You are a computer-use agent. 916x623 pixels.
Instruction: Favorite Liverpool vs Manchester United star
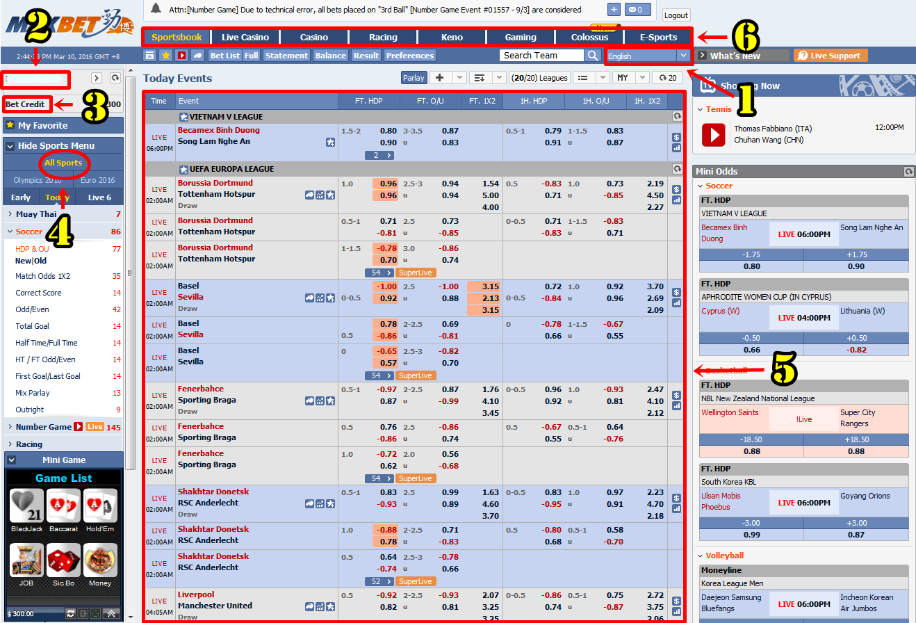[331, 606]
